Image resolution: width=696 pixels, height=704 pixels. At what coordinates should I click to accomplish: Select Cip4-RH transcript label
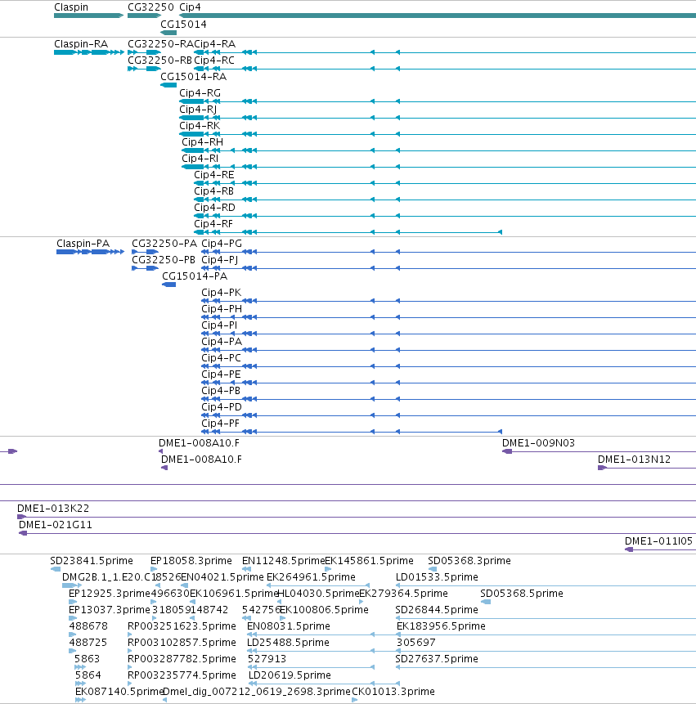[x=203, y=142]
